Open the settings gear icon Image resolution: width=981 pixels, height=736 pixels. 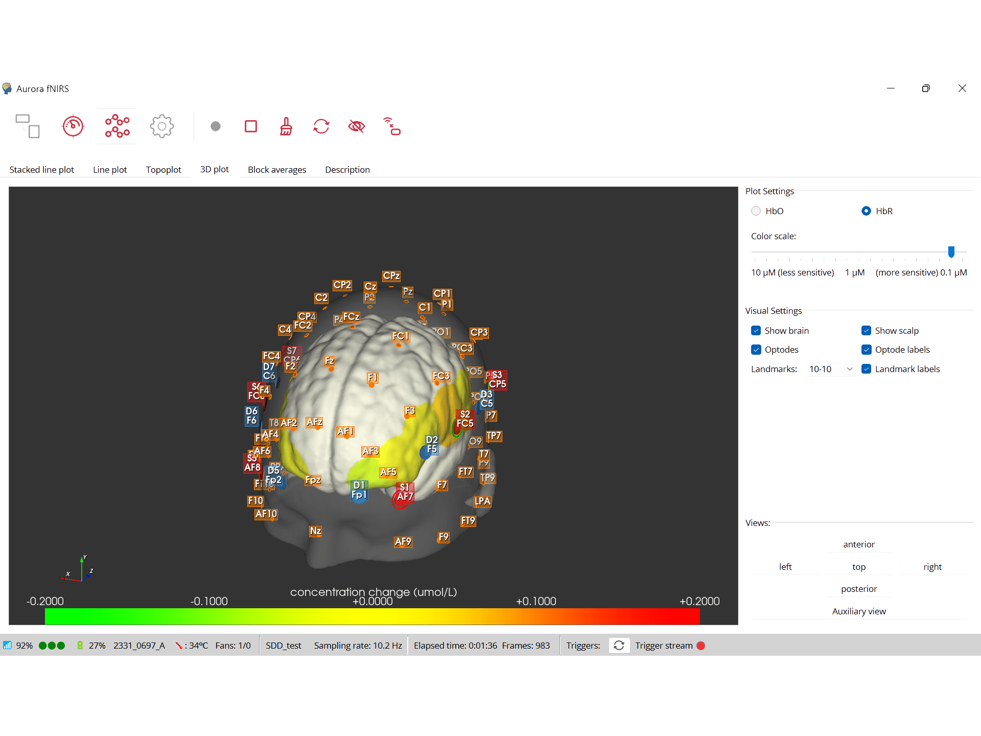pyautogui.click(x=162, y=126)
